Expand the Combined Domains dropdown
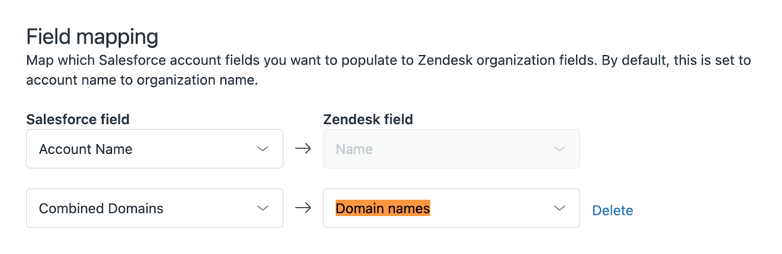Image resolution: width=782 pixels, height=254 pixels. (x=154, y=209)
